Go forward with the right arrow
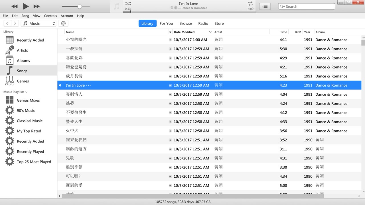The height and width of the screenshot is (205, 365). tap(15, 23)
